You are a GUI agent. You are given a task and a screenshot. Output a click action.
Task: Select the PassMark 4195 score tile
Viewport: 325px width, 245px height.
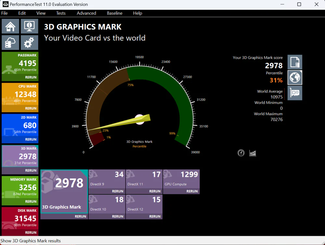click(x=20, y=63)
